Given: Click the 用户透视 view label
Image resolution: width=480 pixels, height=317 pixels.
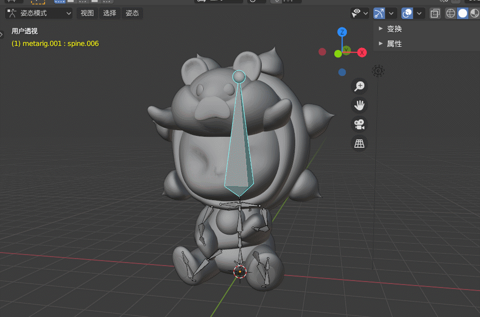Looking at the screenshot, I should 25,31.
